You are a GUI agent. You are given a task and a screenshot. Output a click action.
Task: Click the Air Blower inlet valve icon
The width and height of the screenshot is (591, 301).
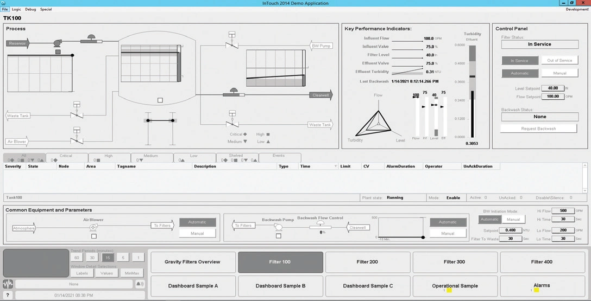pos(77,140)
